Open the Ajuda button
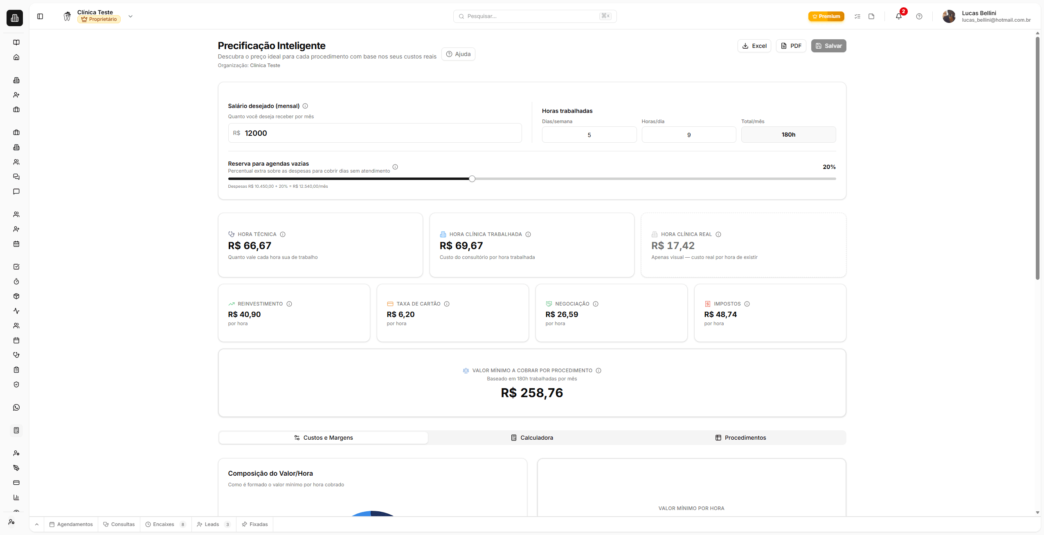This screenshot has height=535, width=1044. pos(458,54)
